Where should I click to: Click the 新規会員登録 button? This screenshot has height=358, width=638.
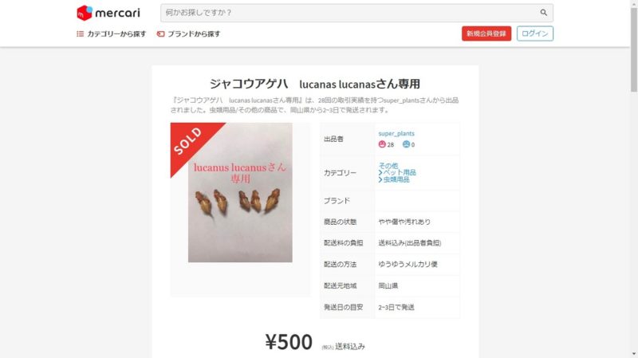pyautogui.click(x=486, y=33)
